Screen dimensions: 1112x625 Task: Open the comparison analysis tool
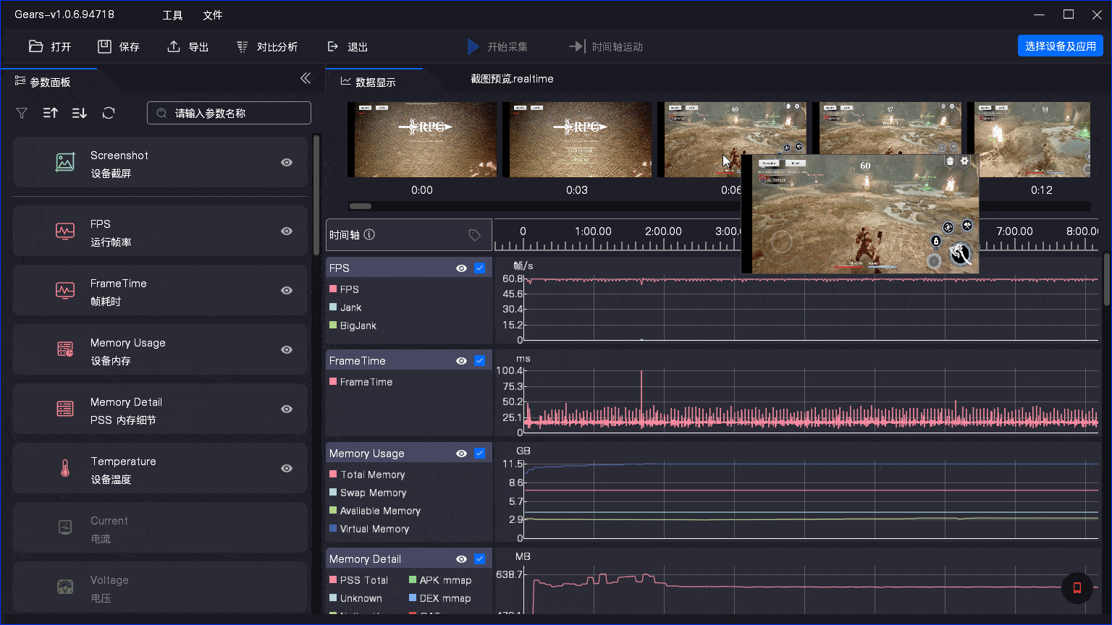pos(267,46)
